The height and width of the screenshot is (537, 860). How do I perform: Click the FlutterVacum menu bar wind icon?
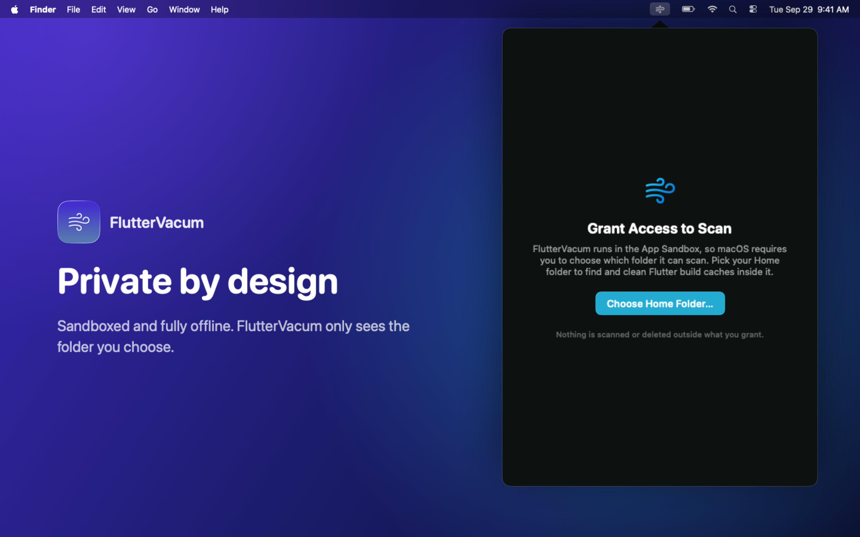click(x=660, y=9)
